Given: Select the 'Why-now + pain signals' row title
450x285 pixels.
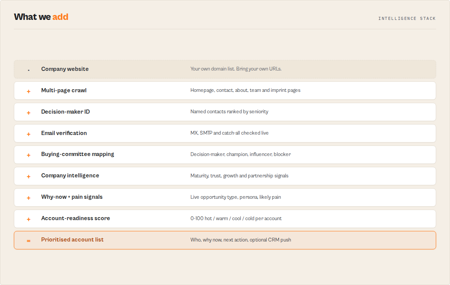Looking at the screenshot, I should pyautogui.click(x=72, y=197).
